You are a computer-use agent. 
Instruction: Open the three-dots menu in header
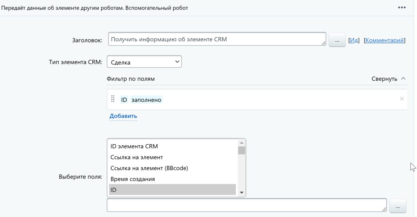point(402,7)
